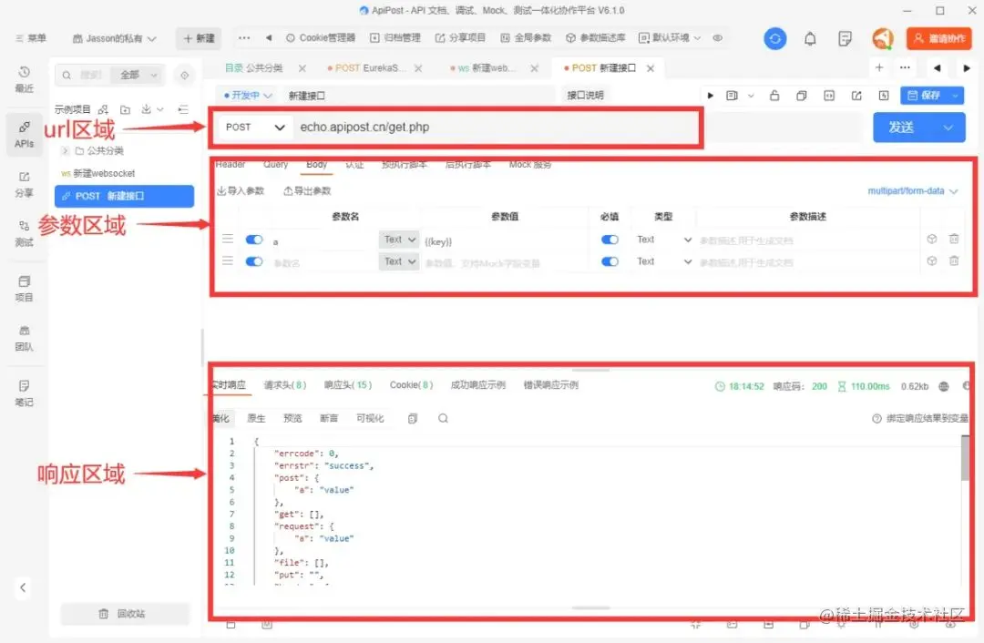Open the 团队 team sidebar icon
This screenshot has width=984, height=643.
(x=24, y=338)
